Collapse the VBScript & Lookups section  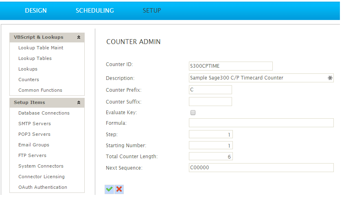click(79, 38)
